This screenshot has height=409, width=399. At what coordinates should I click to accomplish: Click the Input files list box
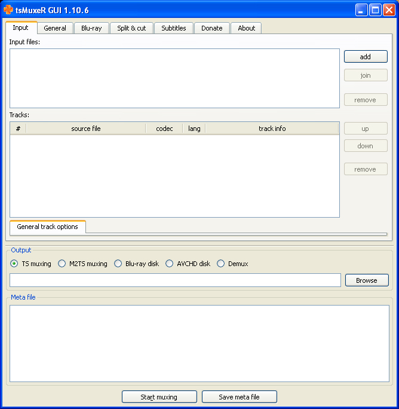point(174,78)
